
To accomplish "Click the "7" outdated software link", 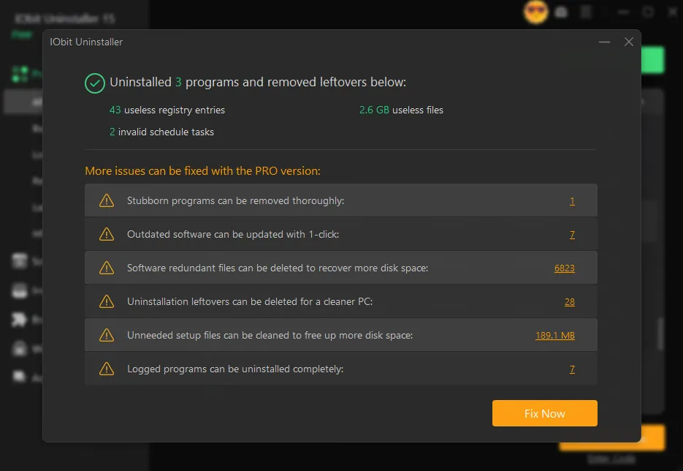I will tap(573, 234).
